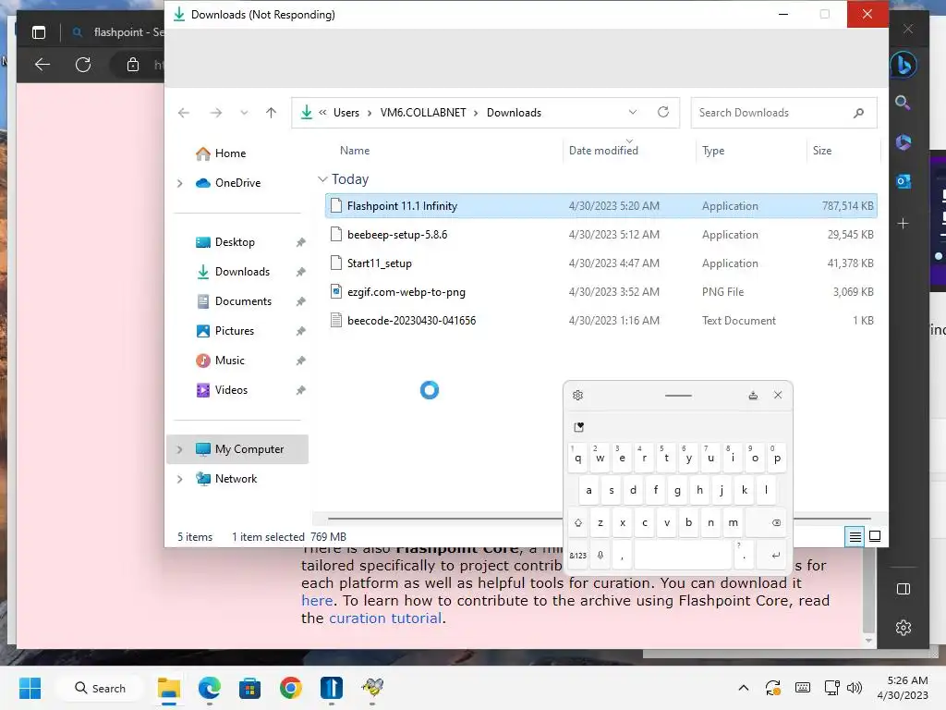Select beecode-20230430-041656 text document
The height and width of the screenshot is (710, 946).
click(600, 321)
